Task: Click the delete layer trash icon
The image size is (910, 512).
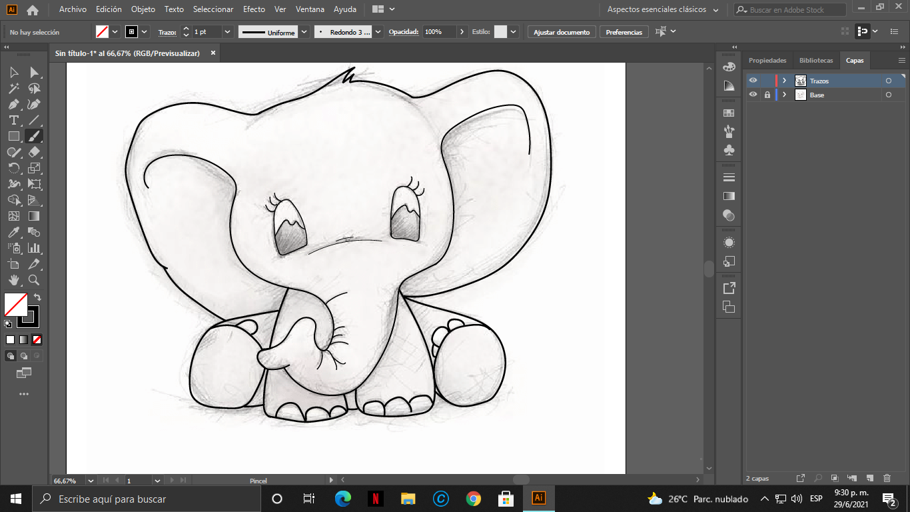Action: (x=887, y=478)
